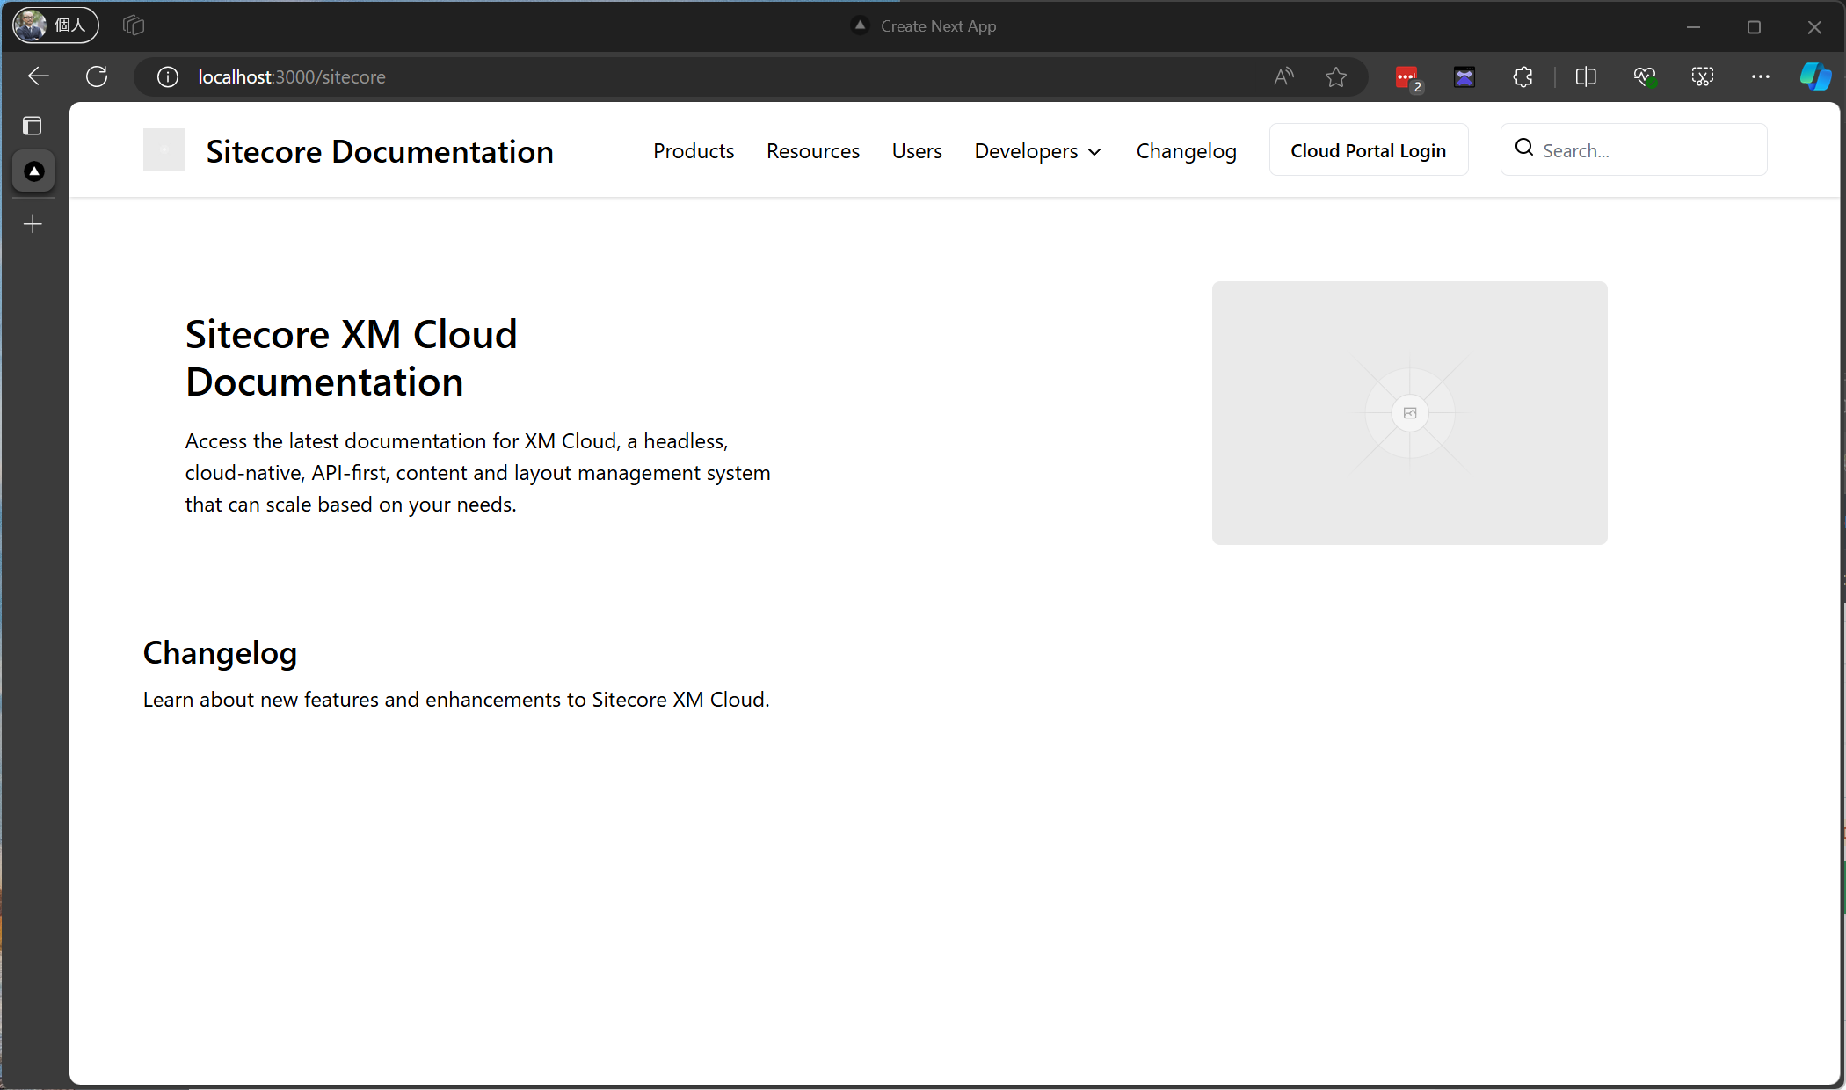This screenshot has height=1090, width=1846.
Task: Open the Resources nav item
Action: click(x=813, y=151)
